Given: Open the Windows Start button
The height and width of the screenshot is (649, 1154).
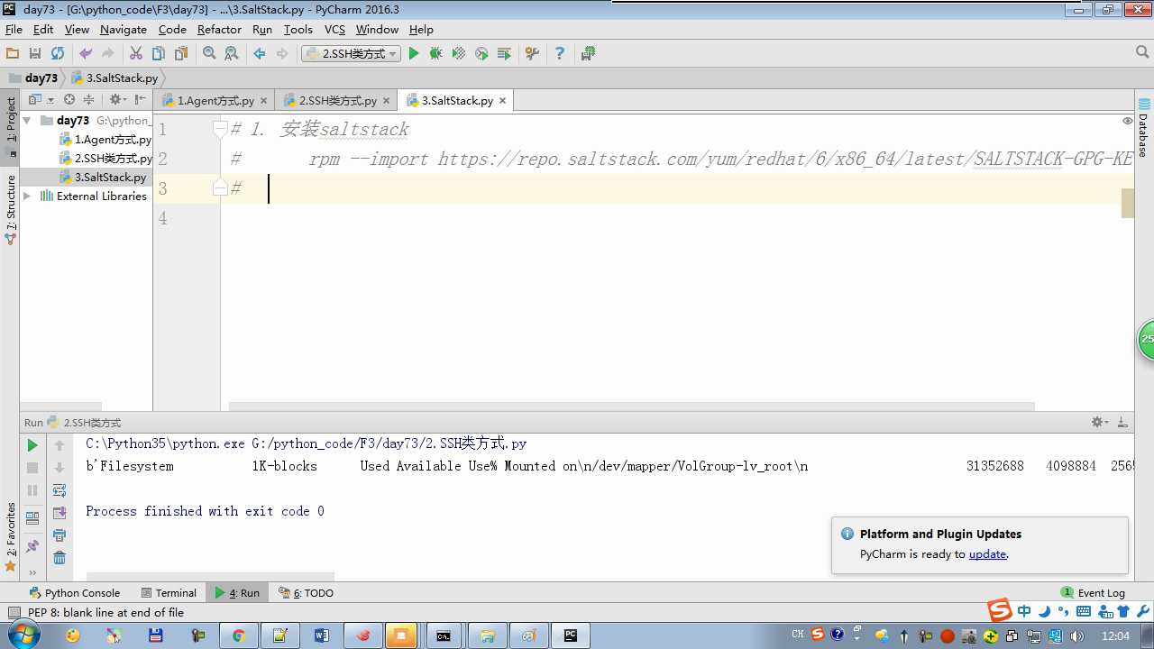Looking at the screenshot, I should (22, 635).
